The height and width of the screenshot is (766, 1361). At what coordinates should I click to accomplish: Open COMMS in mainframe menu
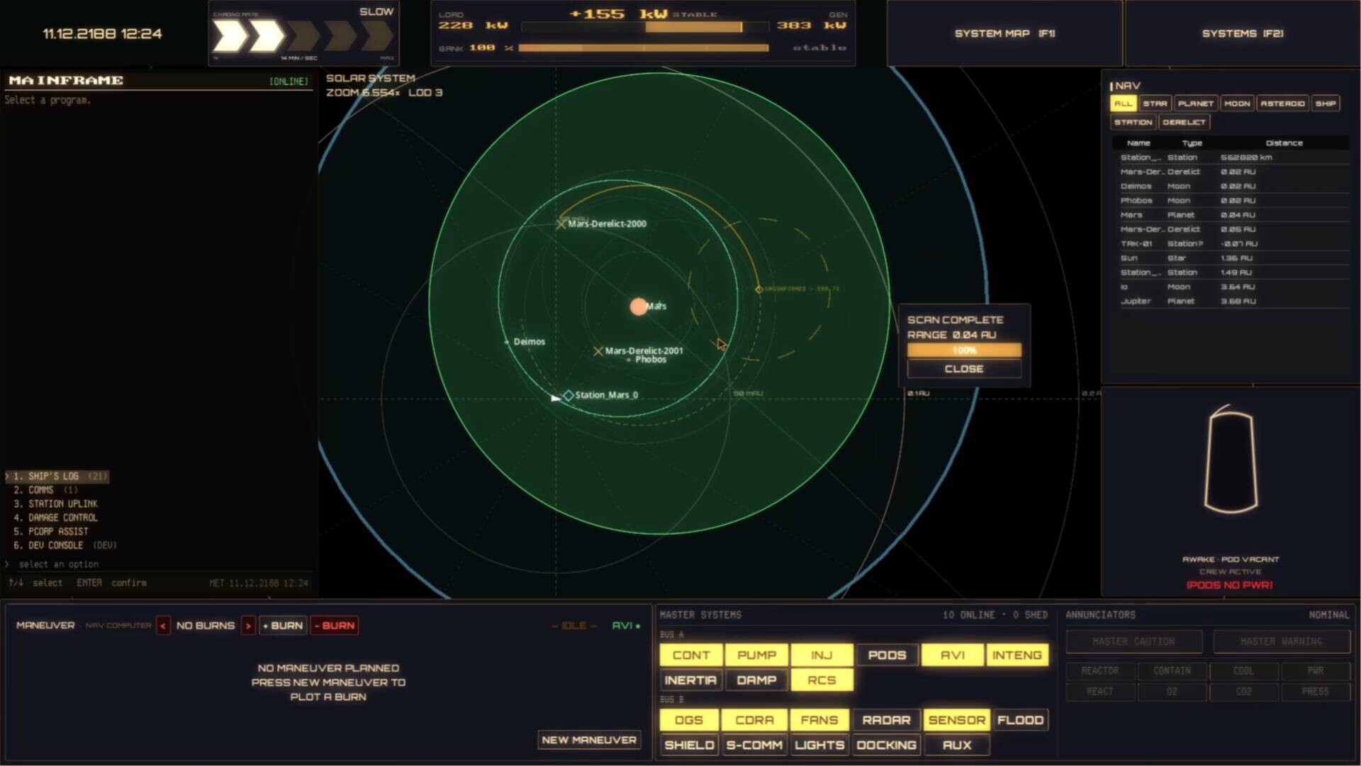pos(45,490)
